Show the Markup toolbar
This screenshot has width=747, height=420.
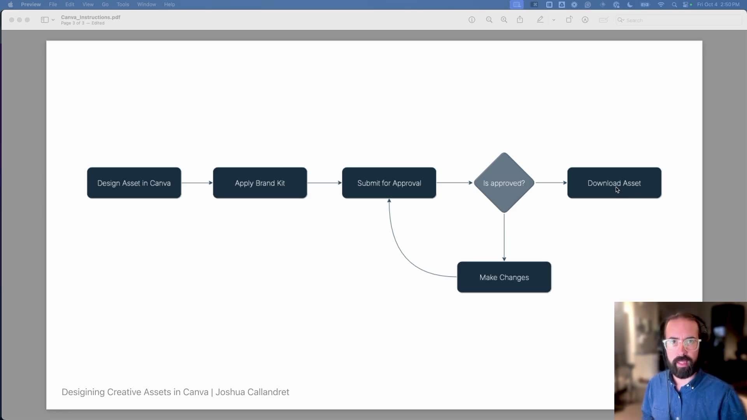pos(585,20)
